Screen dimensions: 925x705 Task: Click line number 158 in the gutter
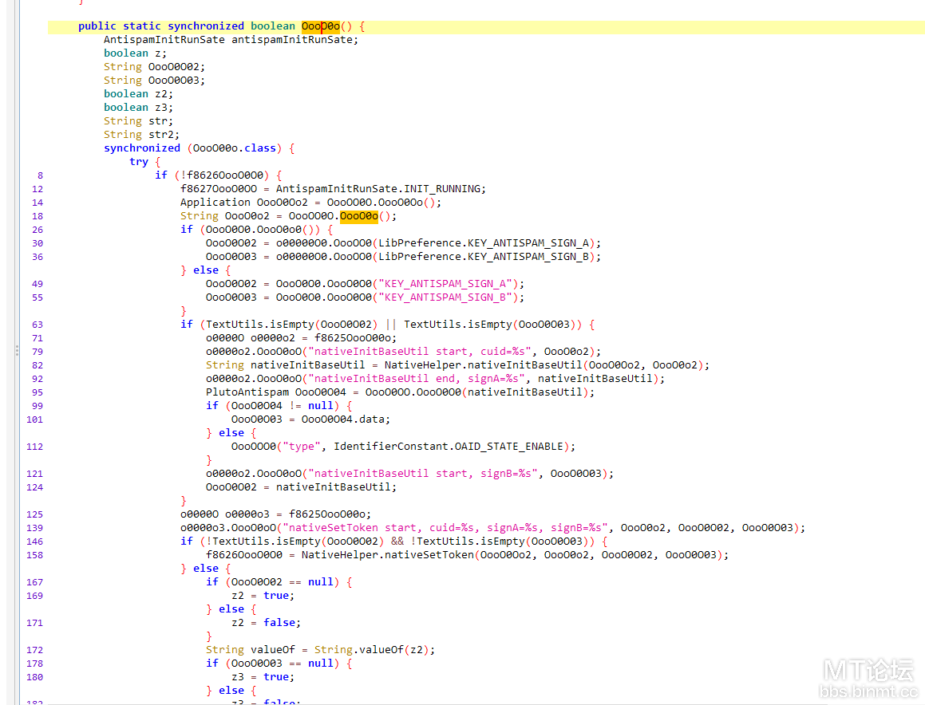(35, 555)
